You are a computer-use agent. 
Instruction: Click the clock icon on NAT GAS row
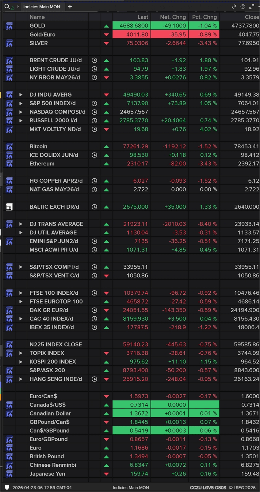click(94, 190)
